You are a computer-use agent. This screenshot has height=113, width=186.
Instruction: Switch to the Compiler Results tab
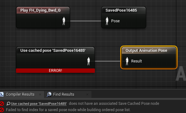[x=20, y=94]
